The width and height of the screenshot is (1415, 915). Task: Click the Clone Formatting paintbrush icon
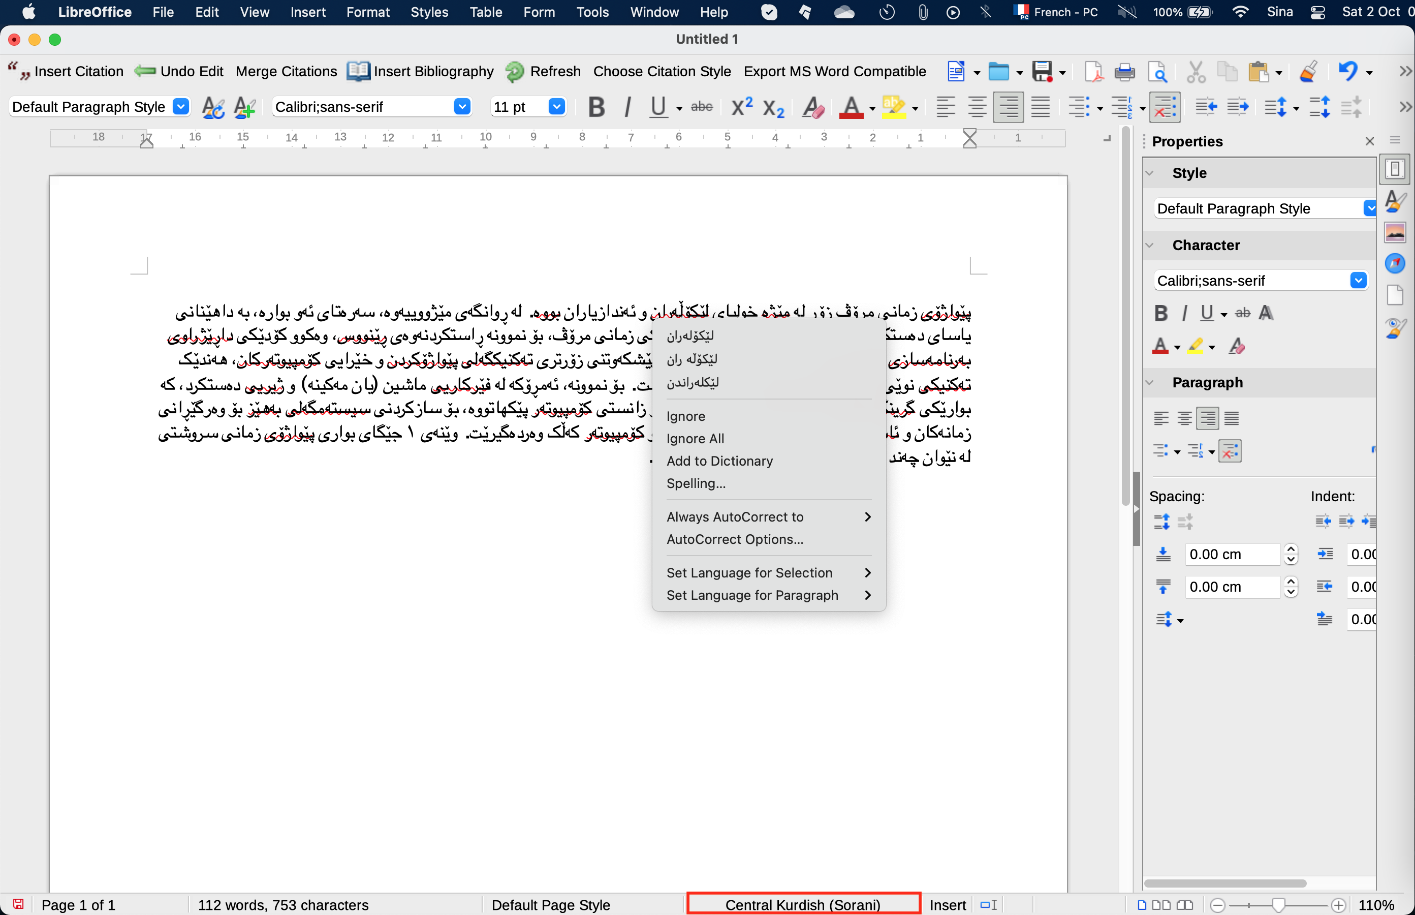(x=1308, y=72)
